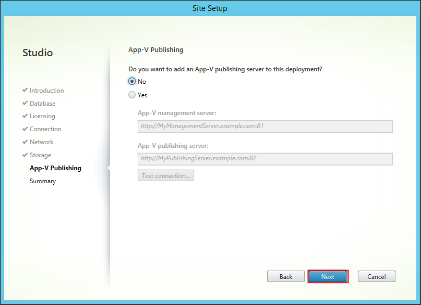The height and width of the screenshot is (305, 421).
Task: Click the App-V management server field
Action: (265, 126)
